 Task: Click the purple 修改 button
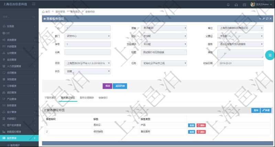point(107,86)
